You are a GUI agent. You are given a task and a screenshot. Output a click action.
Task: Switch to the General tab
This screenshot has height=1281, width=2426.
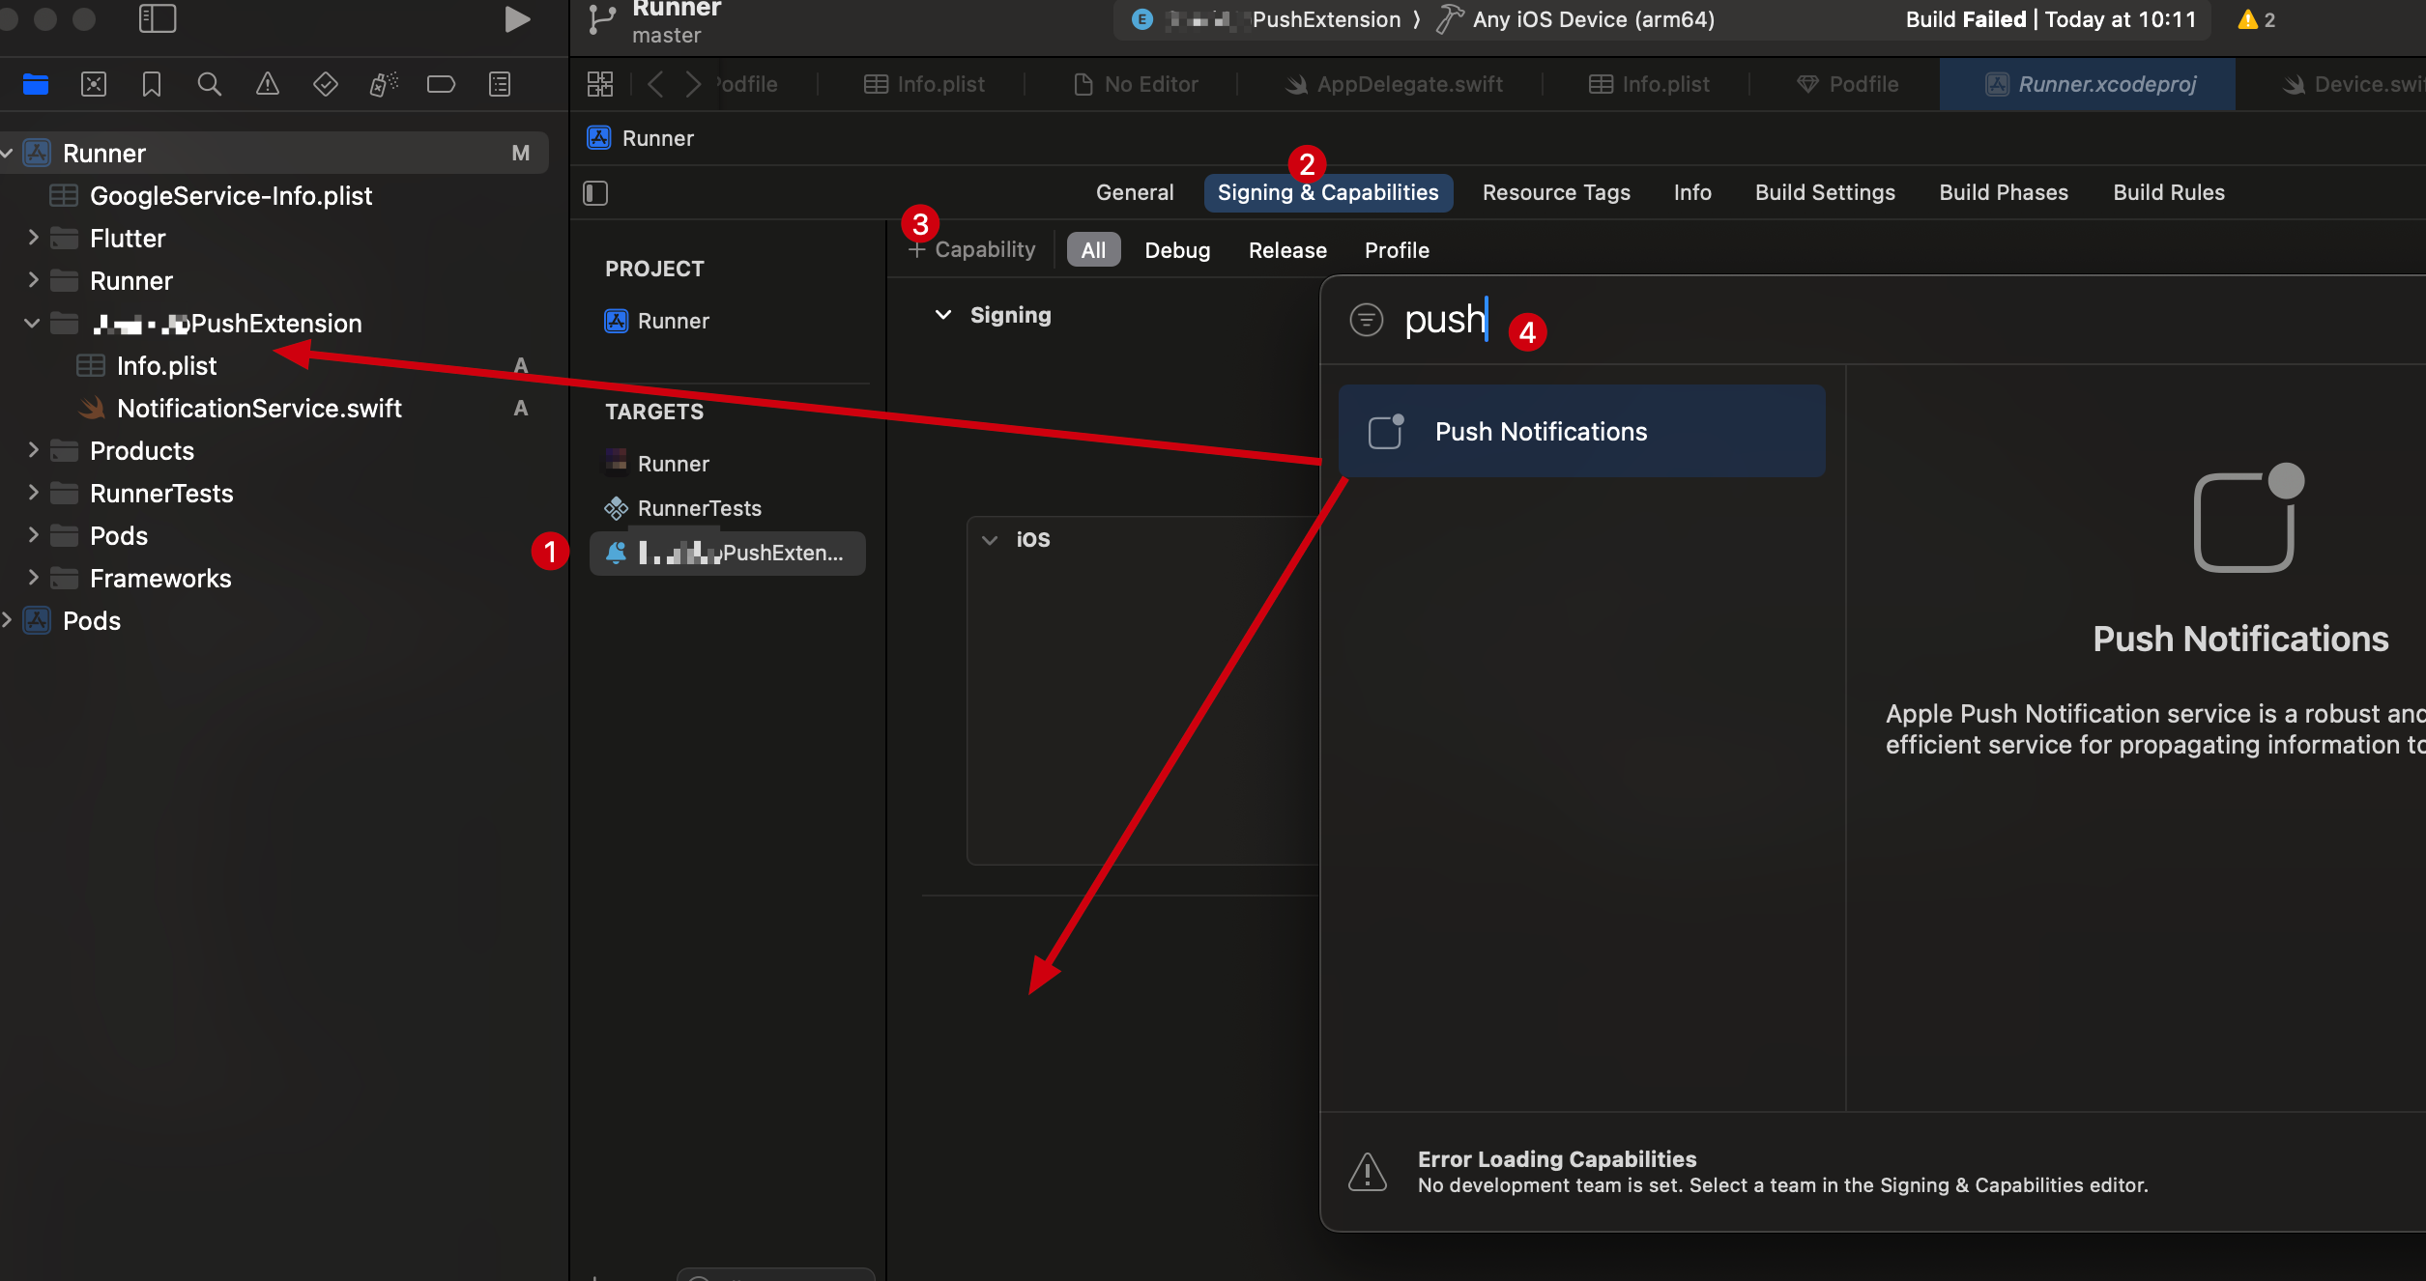1135,192
